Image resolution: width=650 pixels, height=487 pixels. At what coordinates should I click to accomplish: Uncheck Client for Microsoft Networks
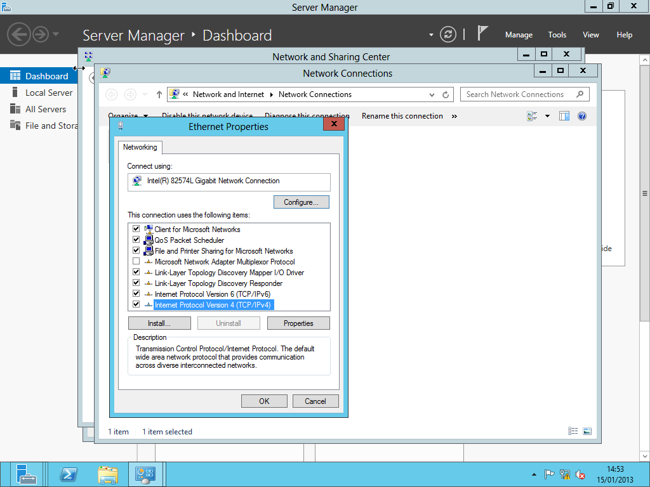point(136,229)
